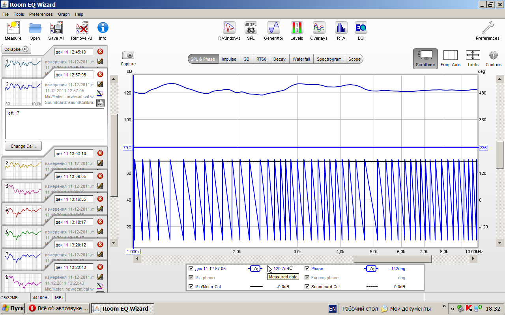Toggle the Soundcard Cal checkbox
The width and height of the screenshot is (505, 315).
coord(307,287)
